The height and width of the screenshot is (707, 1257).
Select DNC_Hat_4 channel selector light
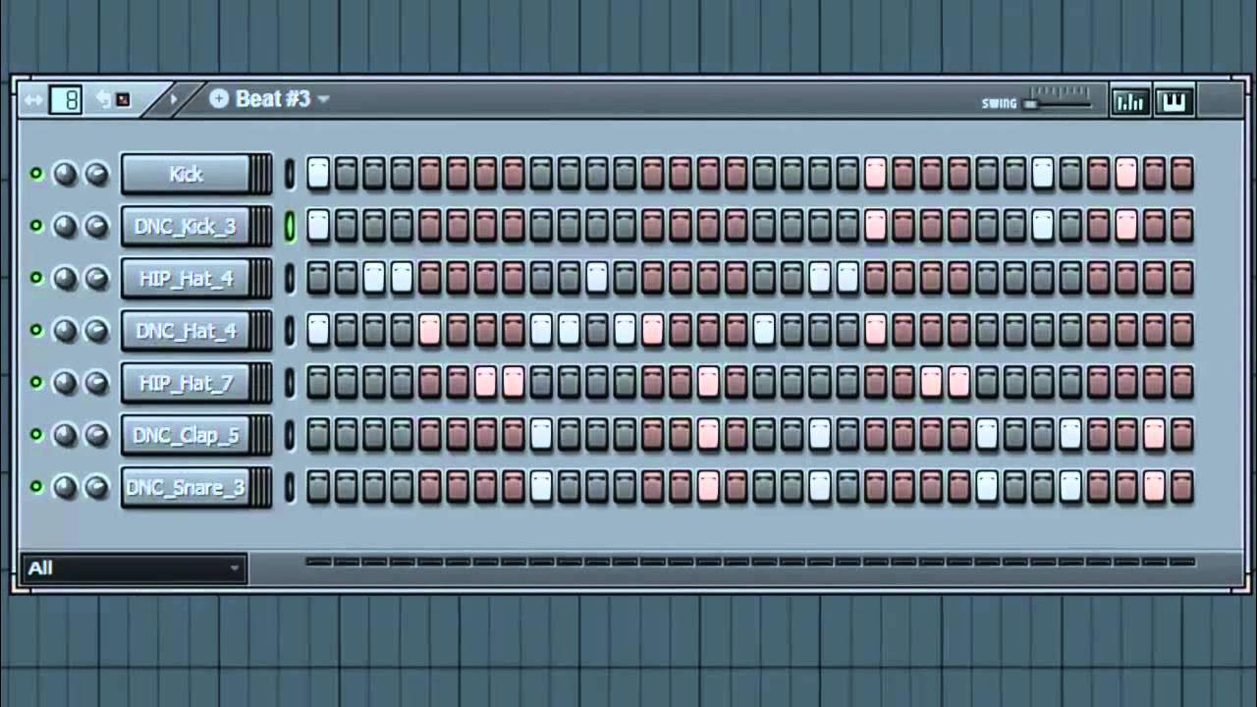290,330
